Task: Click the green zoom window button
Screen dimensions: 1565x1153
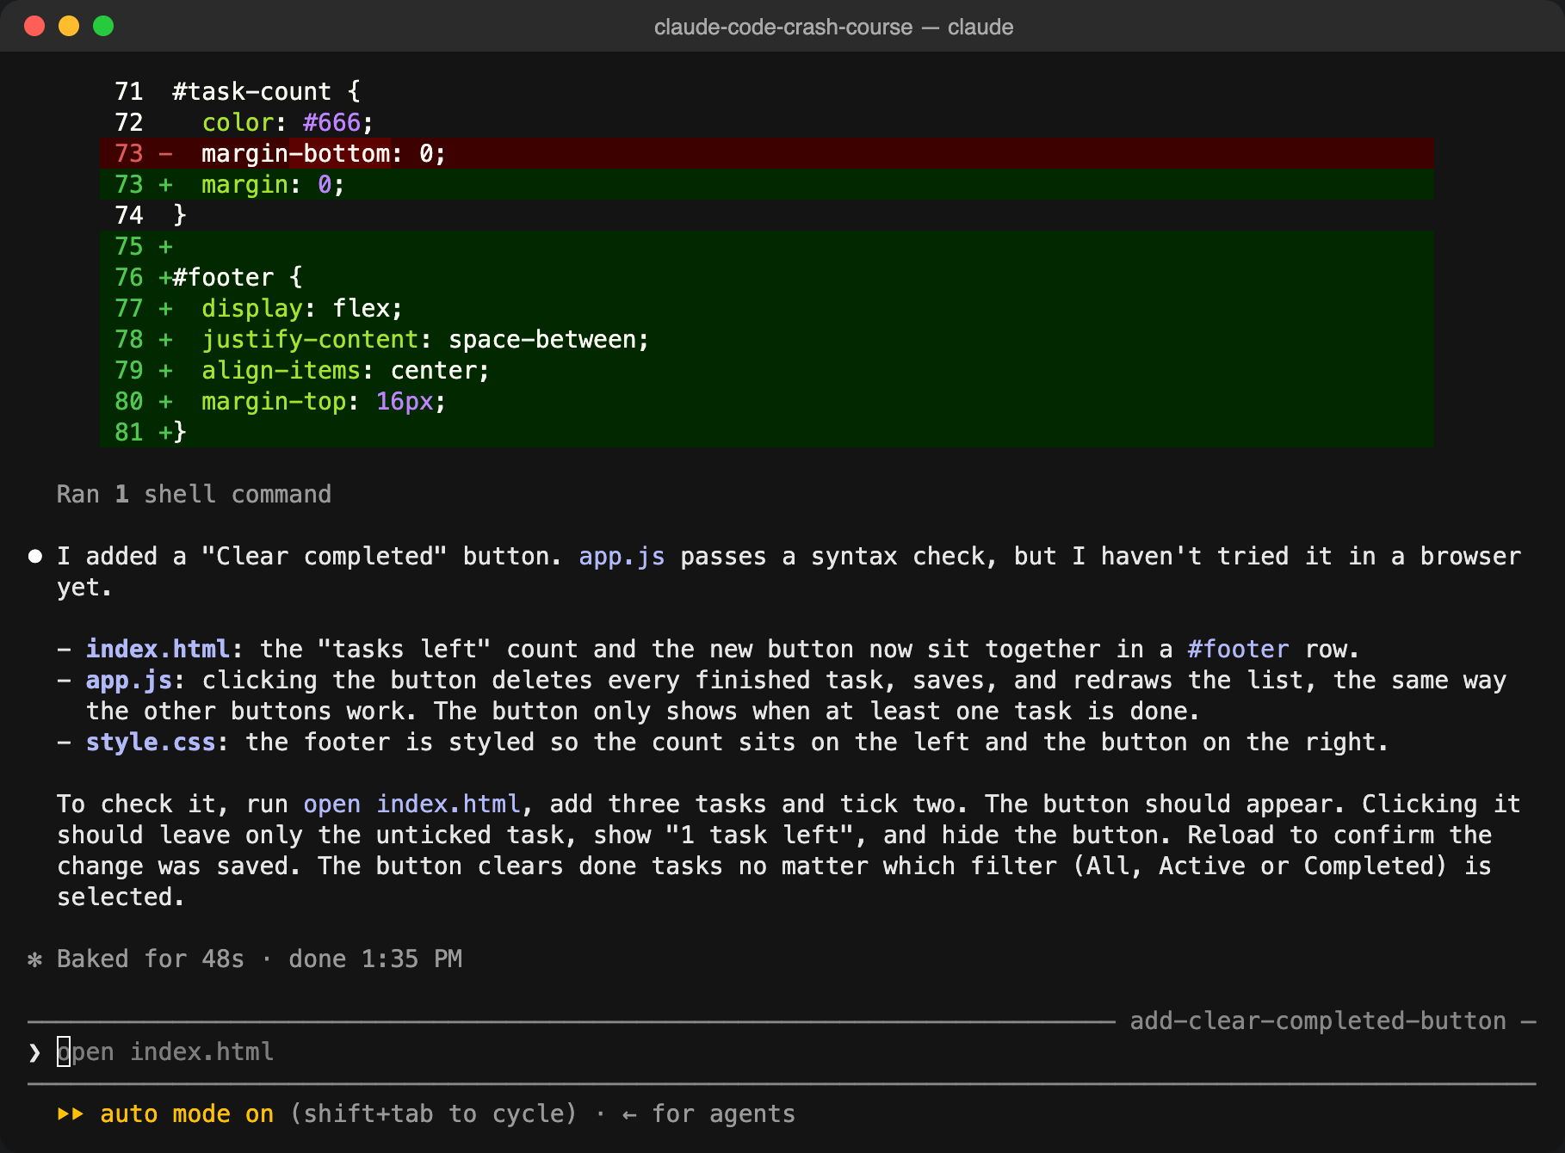Action: pos(103,26)
